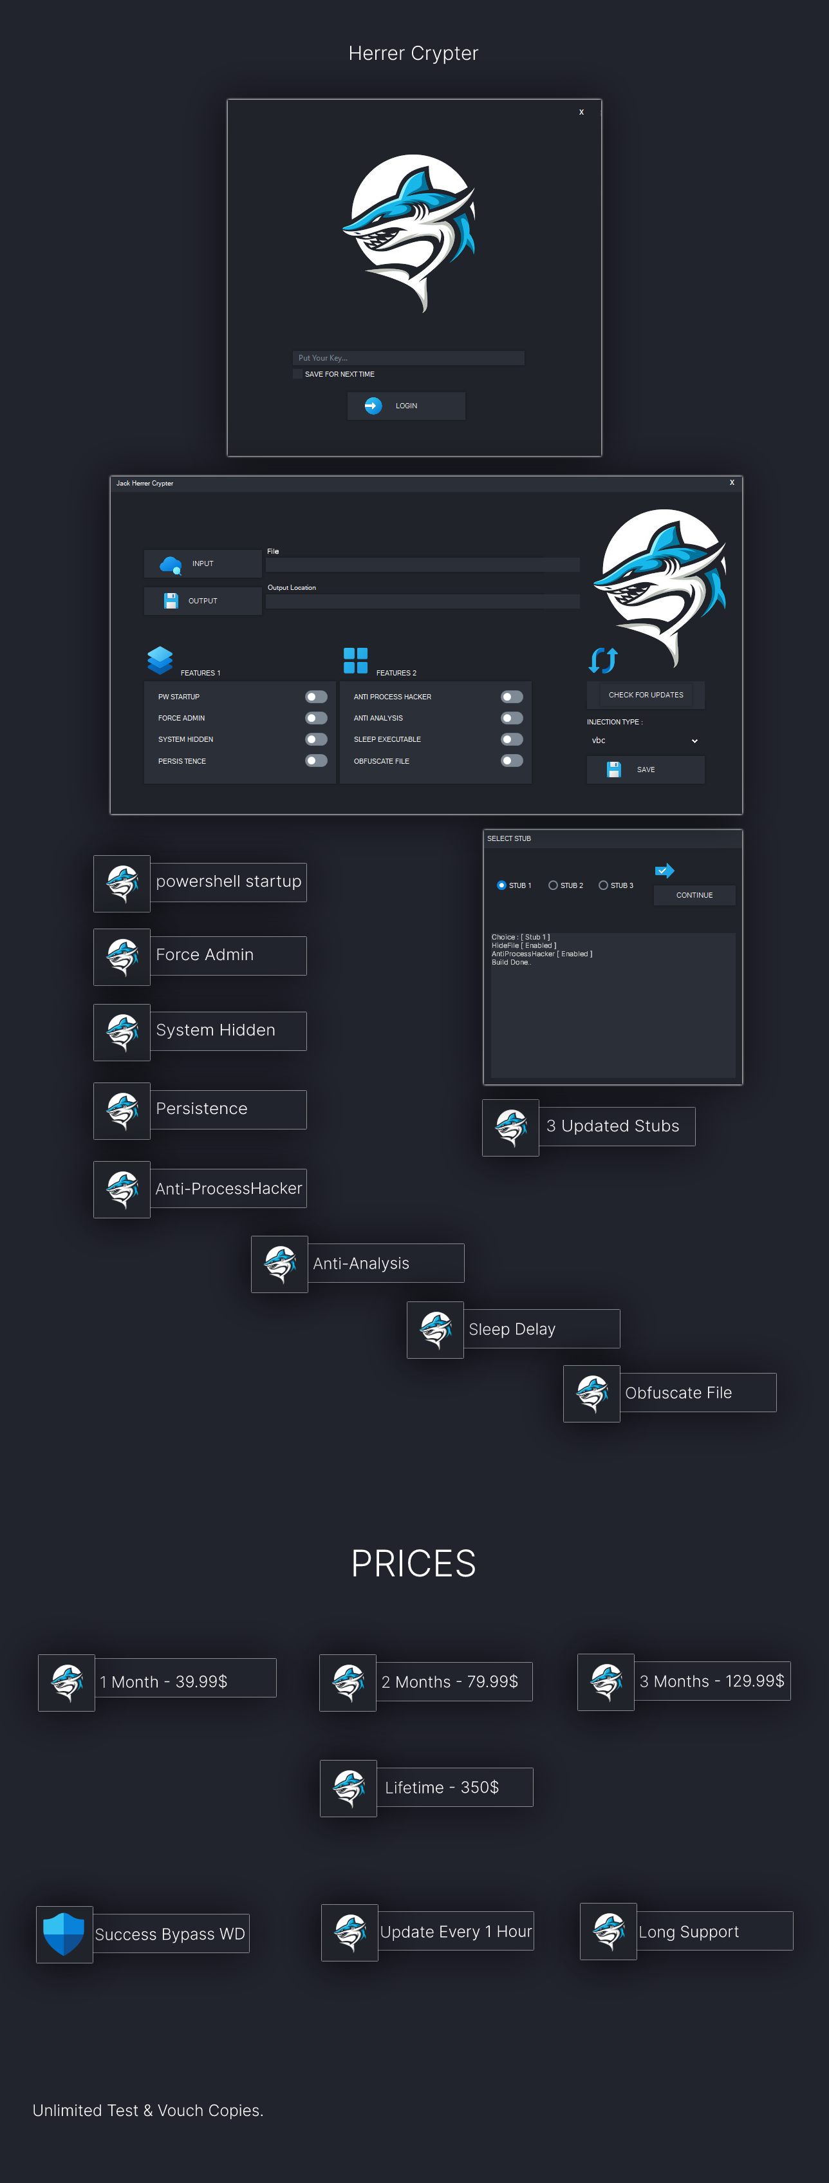Click the shark icon next to Anti-Analysis
This screenshot has width=829, height=2183.
coord(279,1264)
